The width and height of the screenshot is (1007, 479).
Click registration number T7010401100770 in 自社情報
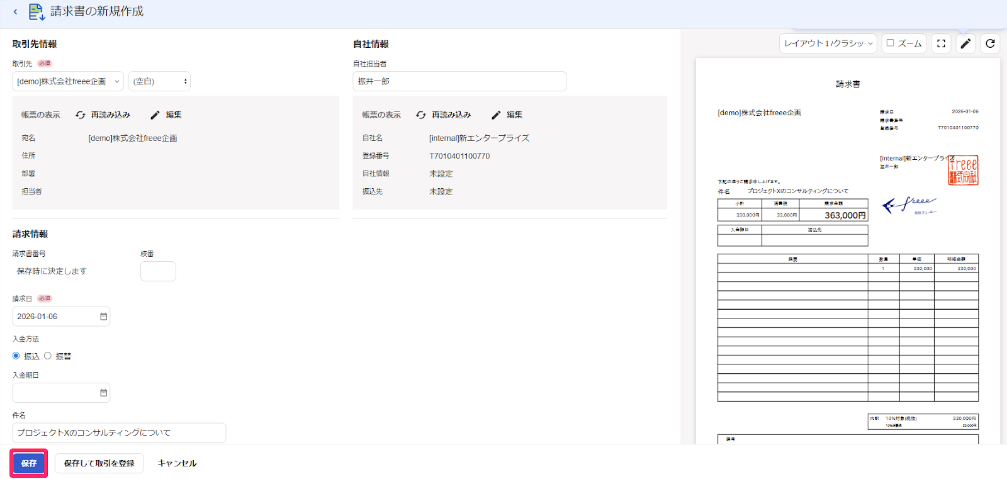pos(459,156)
